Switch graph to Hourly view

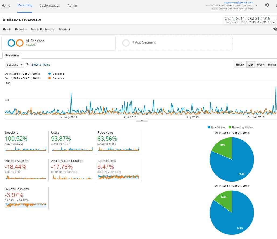click(x=240, y=65)
